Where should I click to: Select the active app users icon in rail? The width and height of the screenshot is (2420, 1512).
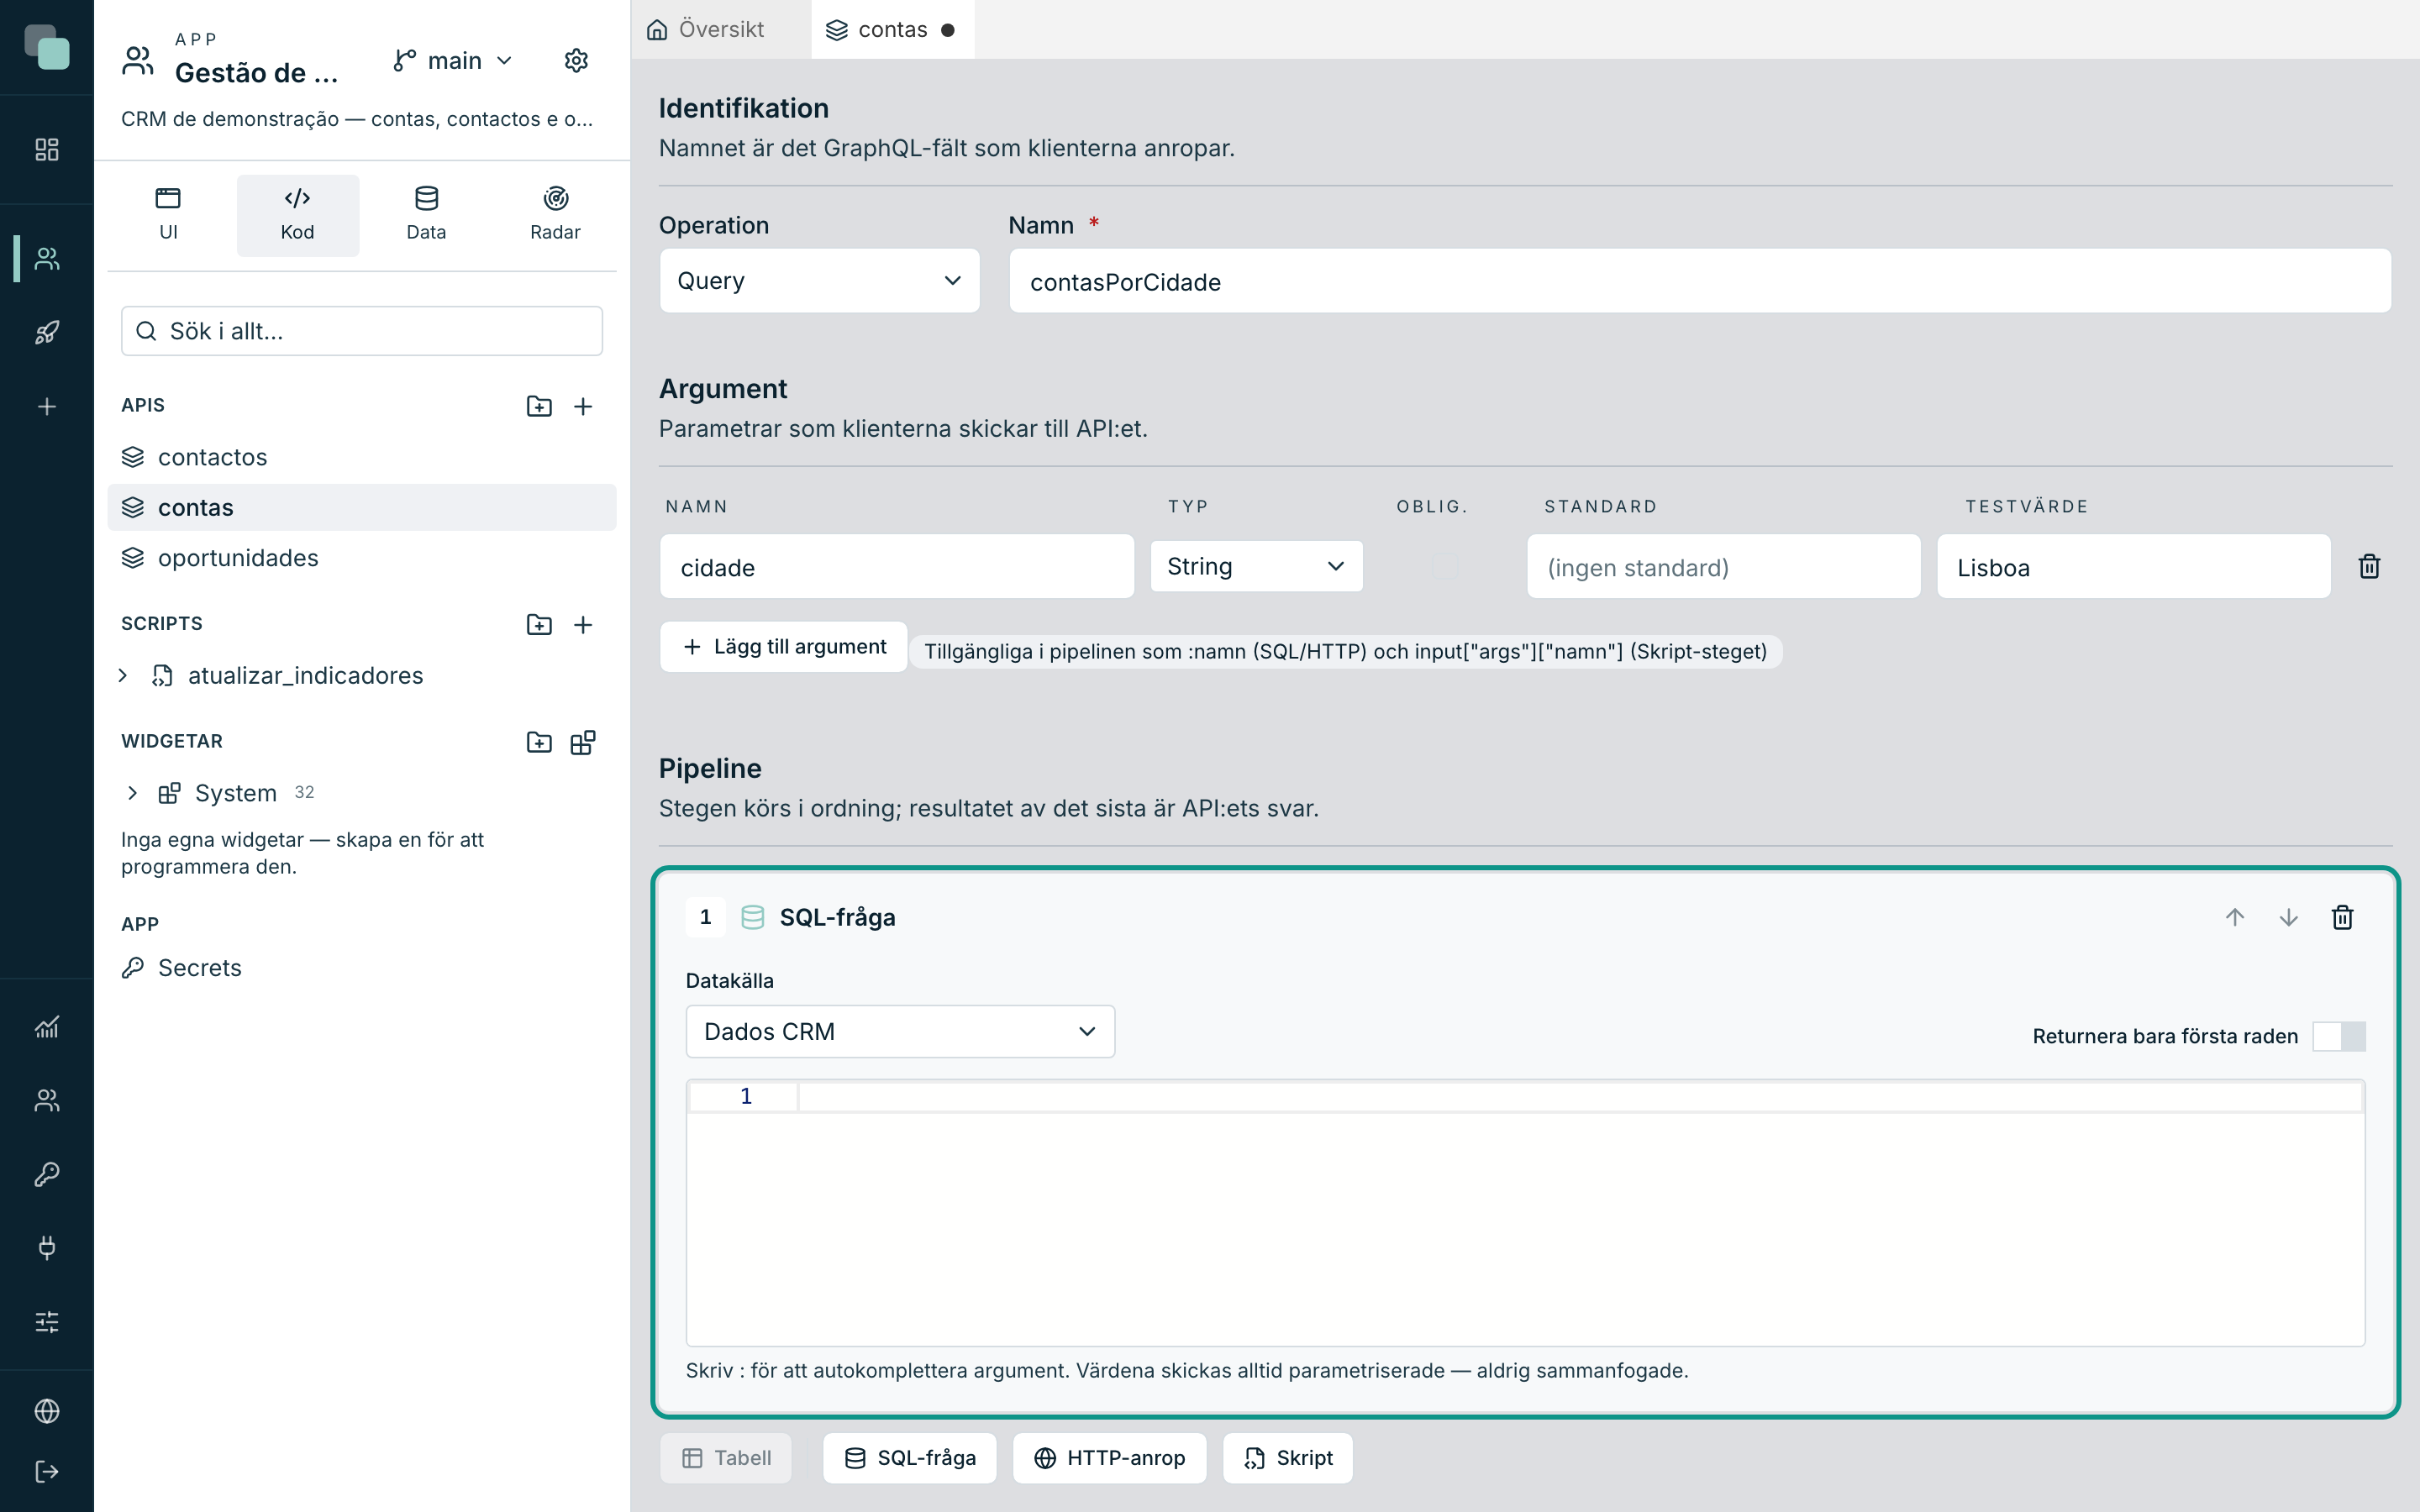point(47,259)
